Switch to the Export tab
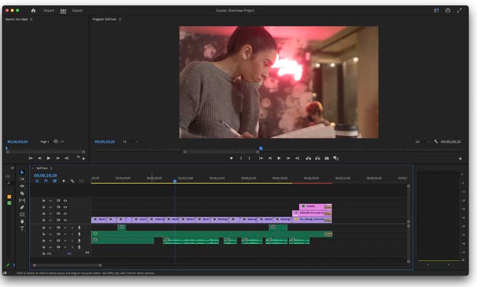Viewport: 477px width, 287px height. pos(78,10)
